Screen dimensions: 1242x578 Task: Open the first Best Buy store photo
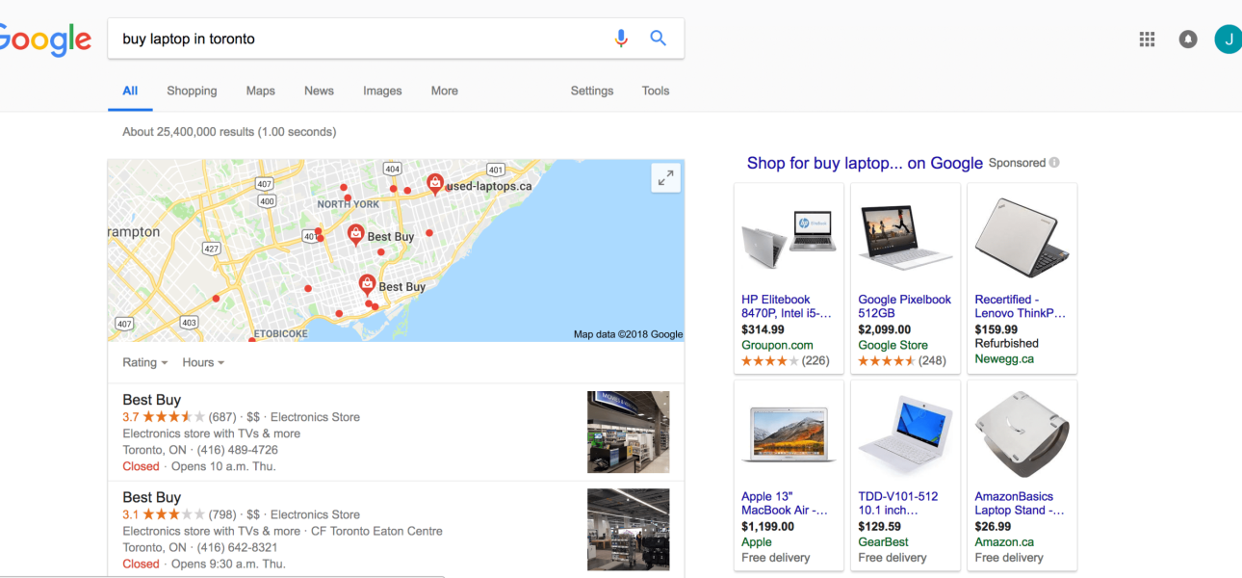point(628,432)
